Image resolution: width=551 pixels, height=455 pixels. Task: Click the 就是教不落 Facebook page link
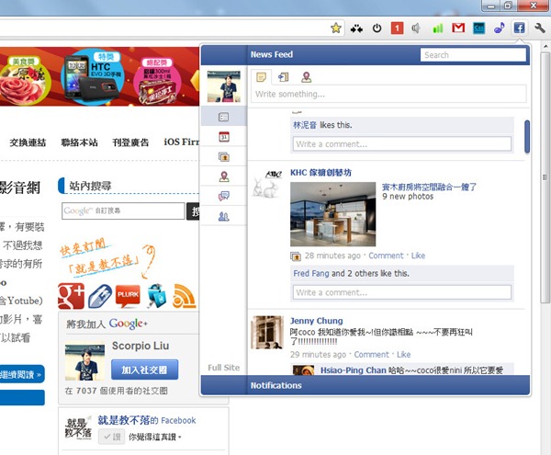(147, 420)
